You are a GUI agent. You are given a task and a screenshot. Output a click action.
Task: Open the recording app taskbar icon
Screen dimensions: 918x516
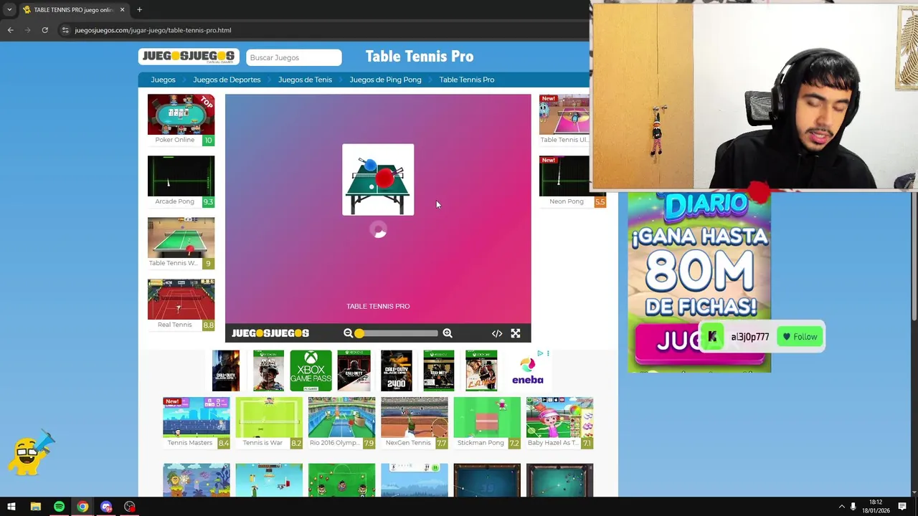click(x=130, y=507)
